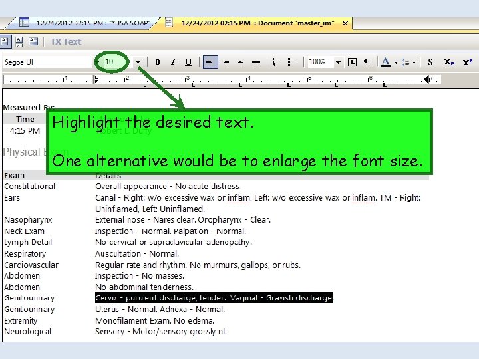Open the line spacing dropdown arrow
The width and height of the screenshot is (479, 359).
point(414,63)
